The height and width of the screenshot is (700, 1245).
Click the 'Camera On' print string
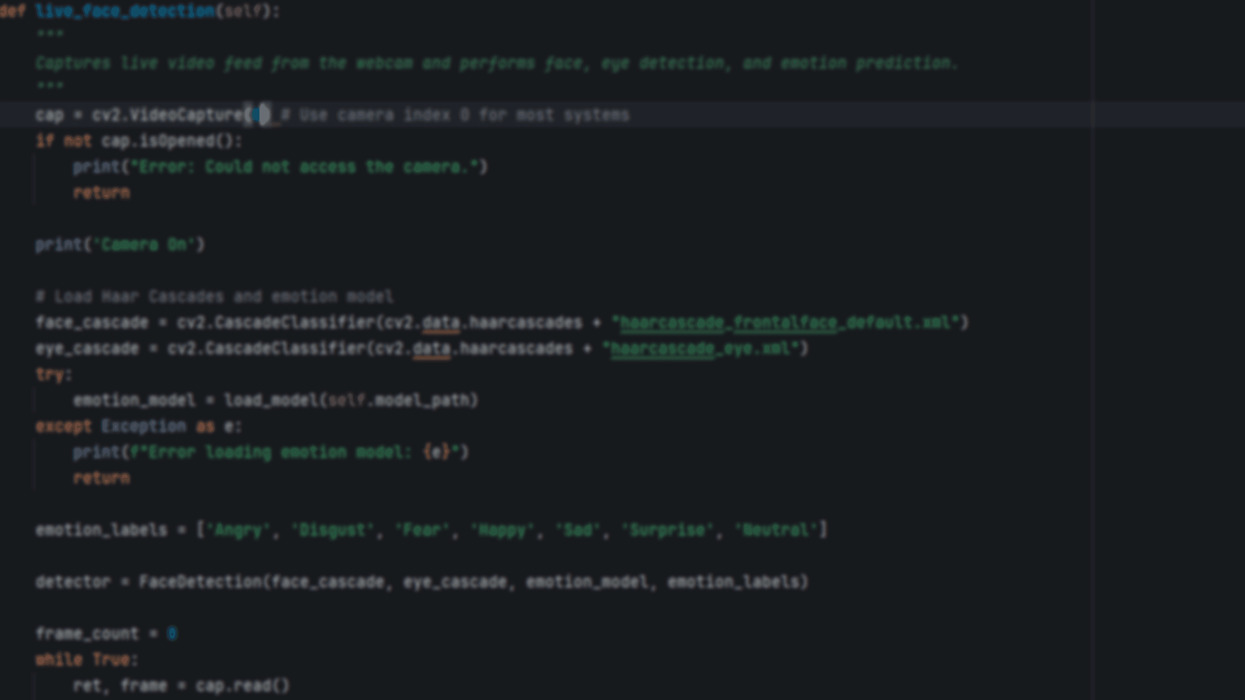pyautogui.click(x=144, y=244)
